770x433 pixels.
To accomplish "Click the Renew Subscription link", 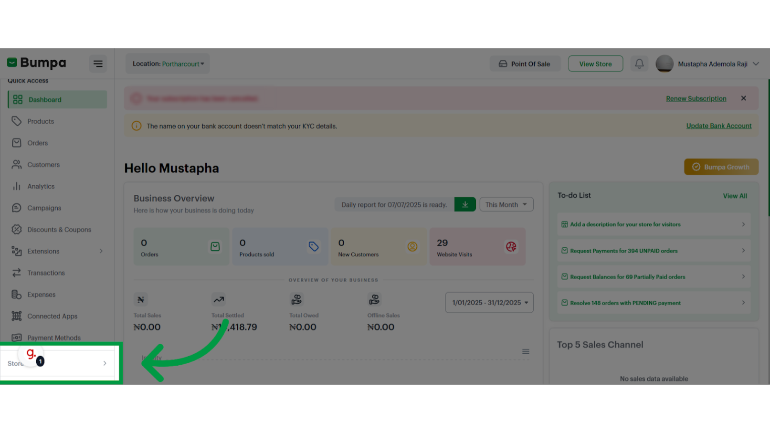I will point(696,98).
